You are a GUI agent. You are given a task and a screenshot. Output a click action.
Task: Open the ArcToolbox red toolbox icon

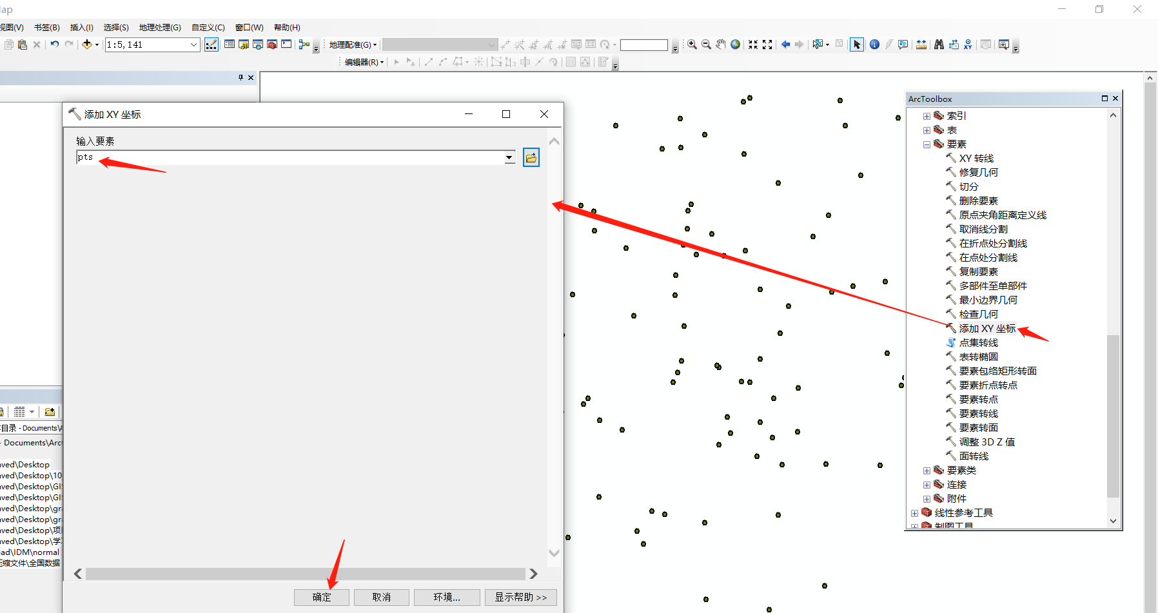pos(272,44)
